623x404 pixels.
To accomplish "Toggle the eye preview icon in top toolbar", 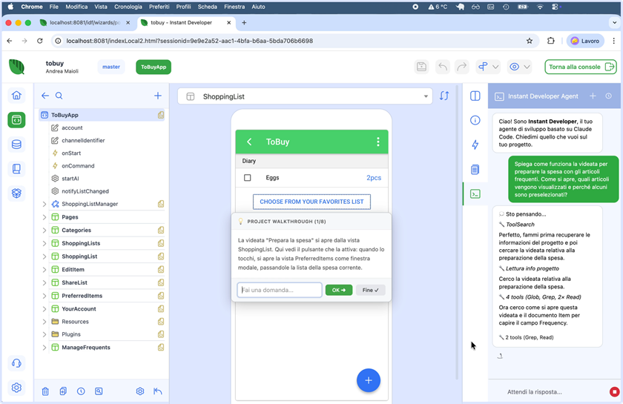I will [x=514, y=67].
